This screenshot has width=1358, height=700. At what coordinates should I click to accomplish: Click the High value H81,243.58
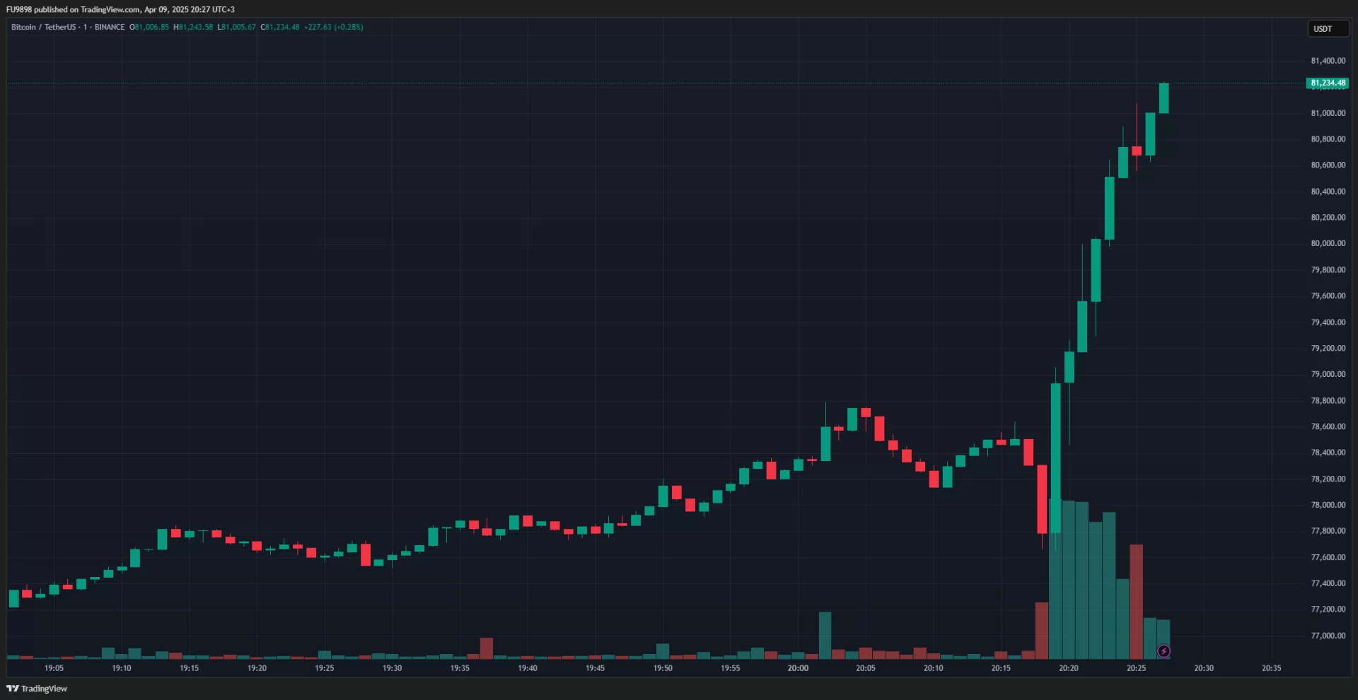(193, 27)
